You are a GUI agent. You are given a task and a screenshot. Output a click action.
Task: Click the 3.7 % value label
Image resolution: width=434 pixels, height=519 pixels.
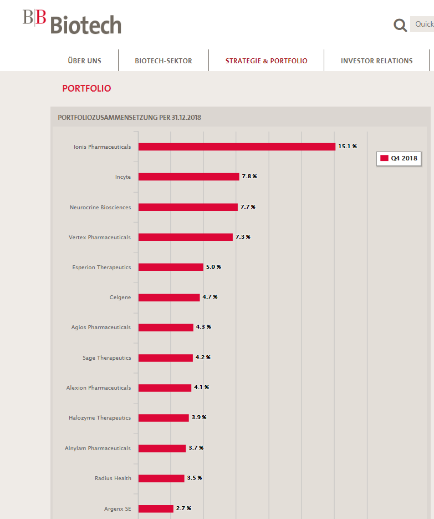pyautogui.click(x=196, y=448)
